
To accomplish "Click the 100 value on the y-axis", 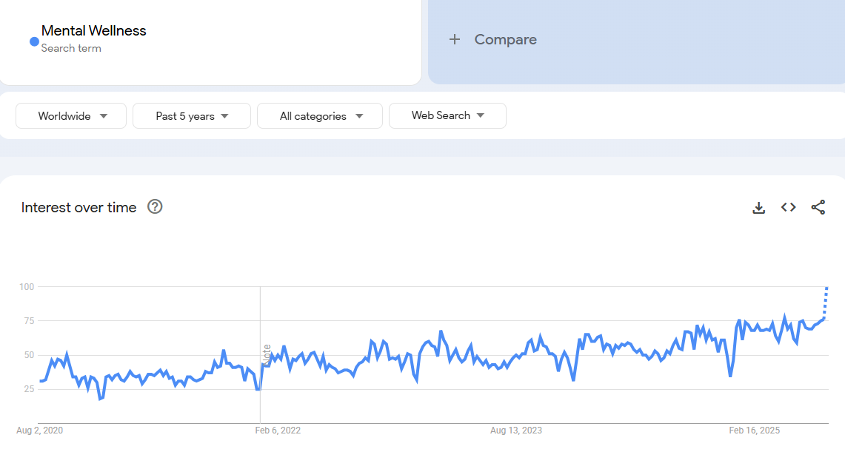I will 27,286.
